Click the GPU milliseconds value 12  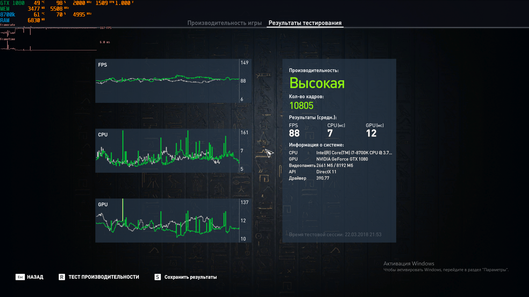click(371, 133)
